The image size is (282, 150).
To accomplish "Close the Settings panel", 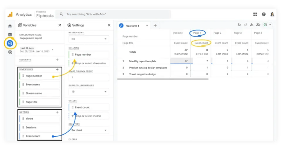I will coord(109,25).
